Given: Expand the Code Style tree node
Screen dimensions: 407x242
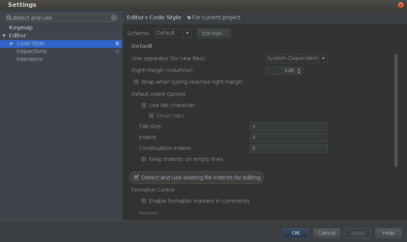Looking at the screenshot, I should coord(11,44).
